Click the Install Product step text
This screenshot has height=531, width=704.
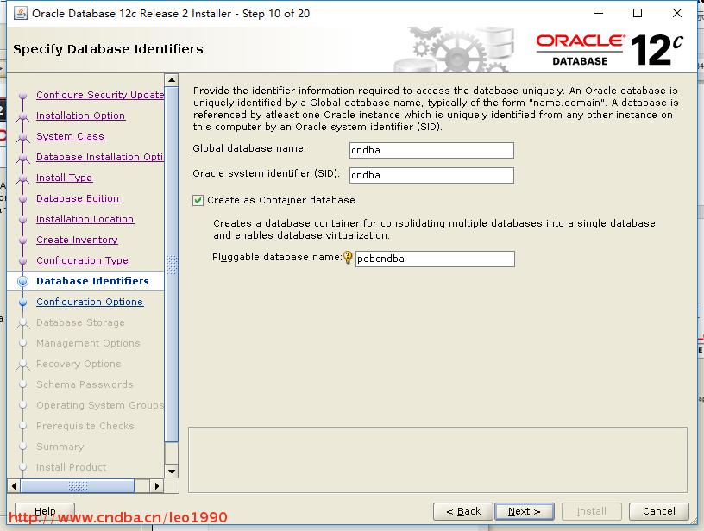point(71,467)
